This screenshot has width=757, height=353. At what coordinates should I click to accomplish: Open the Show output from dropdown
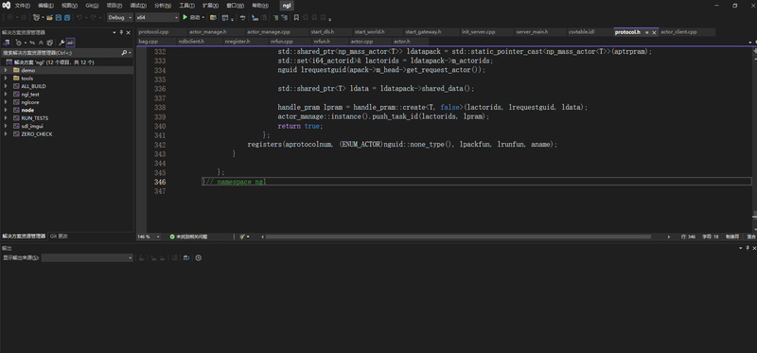pos(87,257)
